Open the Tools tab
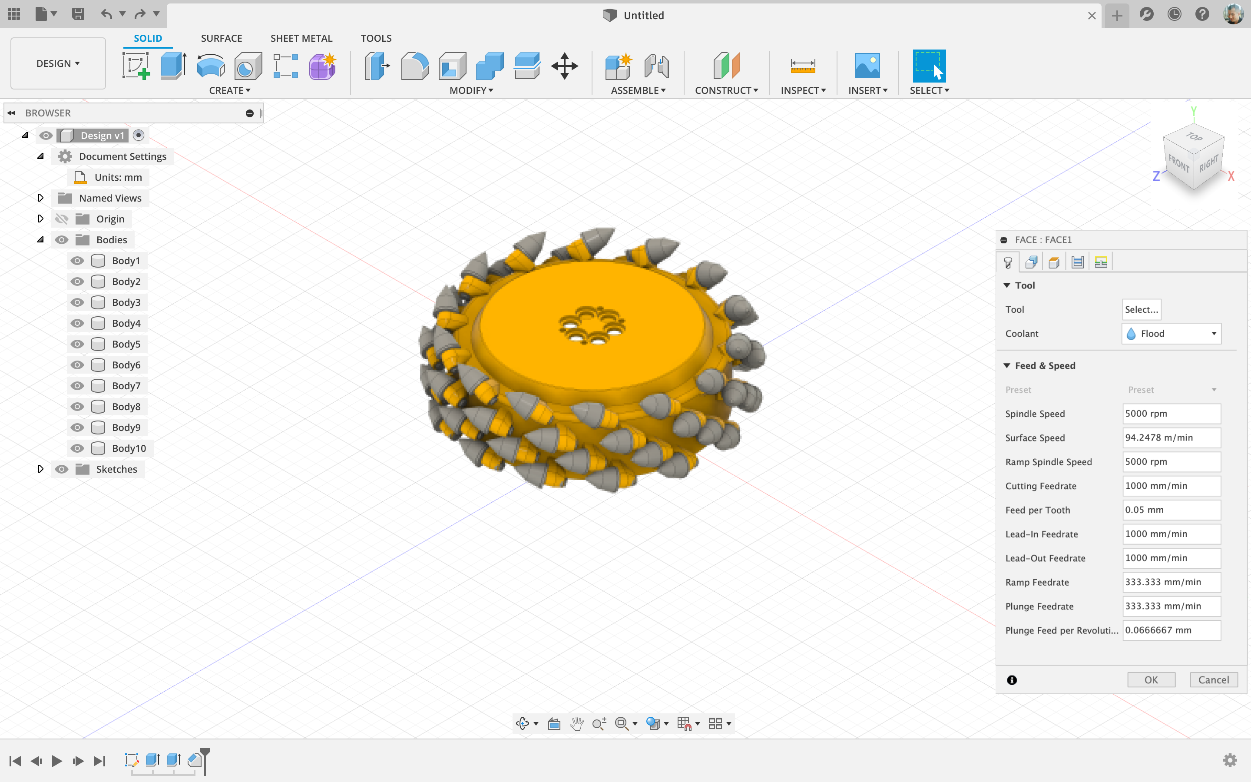 coord(376,38)
